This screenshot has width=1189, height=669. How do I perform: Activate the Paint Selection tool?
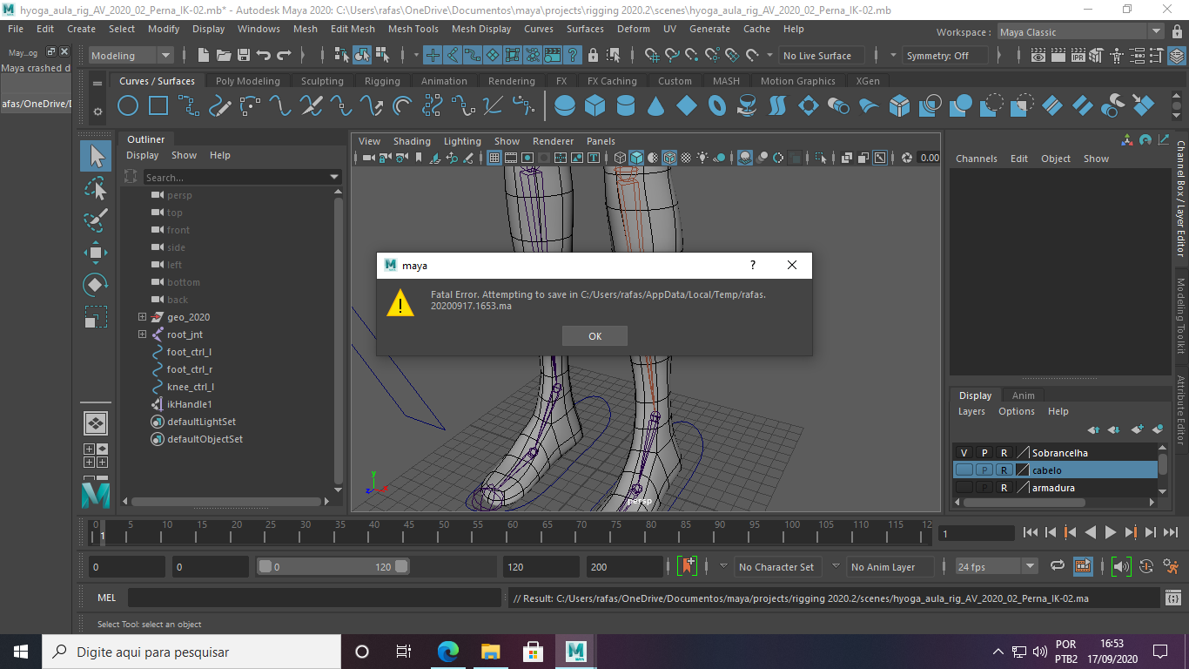[x=96, y=221]
